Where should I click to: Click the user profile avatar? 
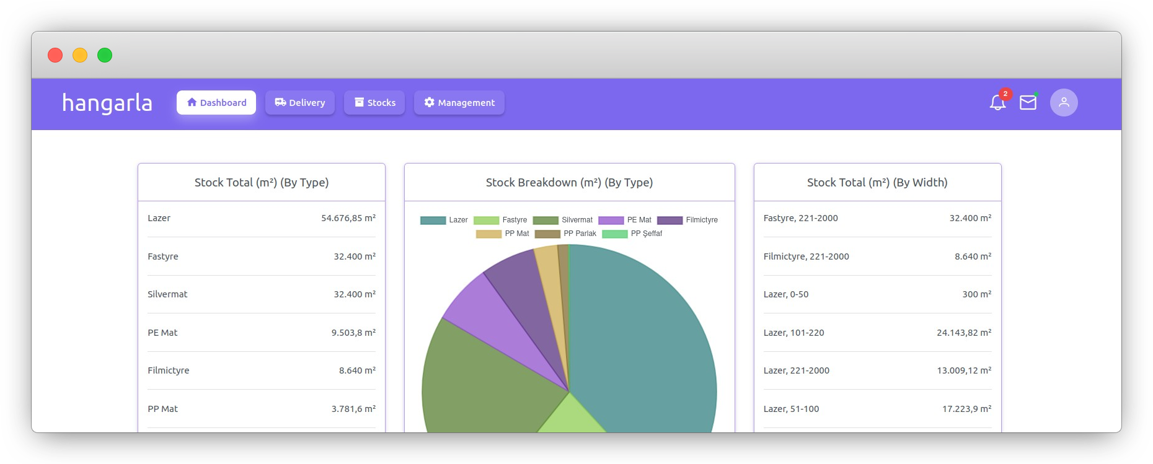pos(1063,103)
